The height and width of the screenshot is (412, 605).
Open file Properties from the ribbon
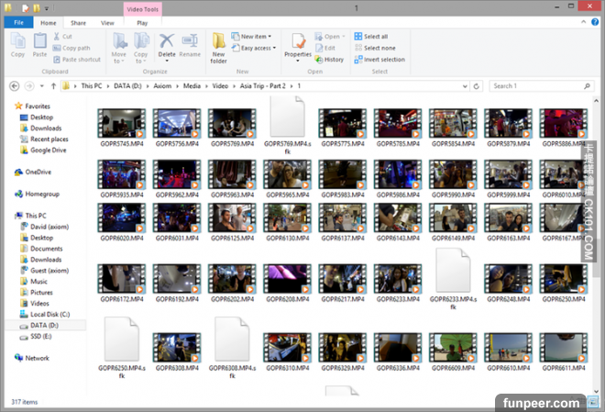(298, 44)
